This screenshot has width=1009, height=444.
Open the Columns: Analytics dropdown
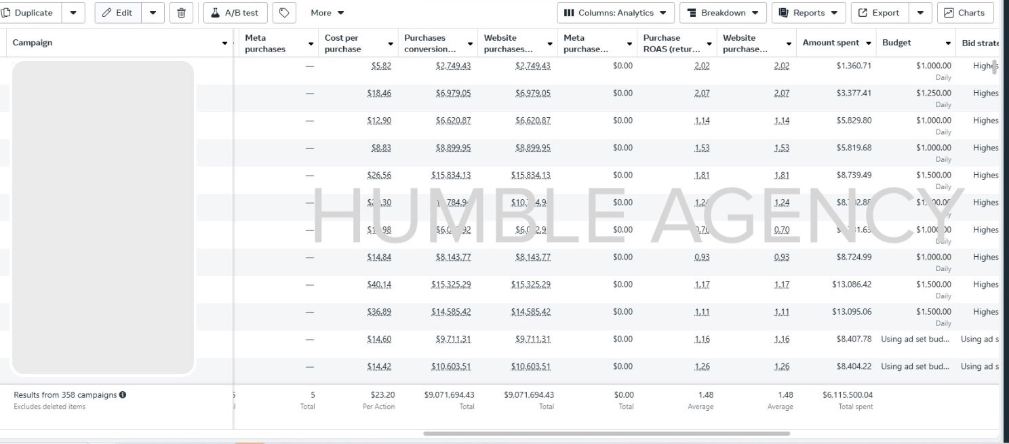[x=615, y=13]
